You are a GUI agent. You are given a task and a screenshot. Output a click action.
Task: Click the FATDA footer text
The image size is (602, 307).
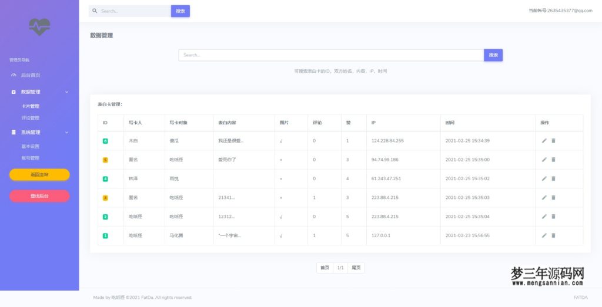click(580, 298)
